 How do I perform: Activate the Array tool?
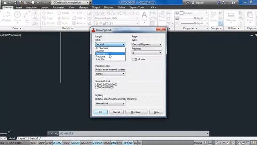[78, 23]
